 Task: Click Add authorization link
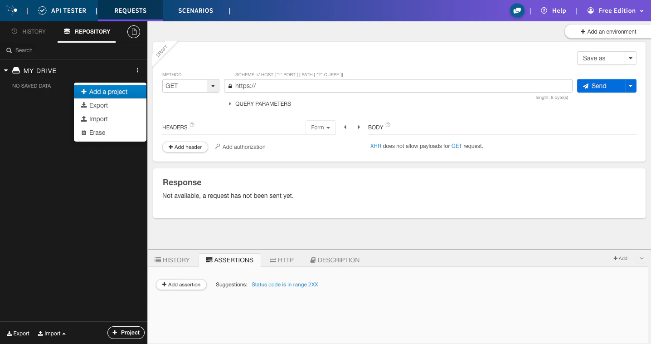coord(240,147)
